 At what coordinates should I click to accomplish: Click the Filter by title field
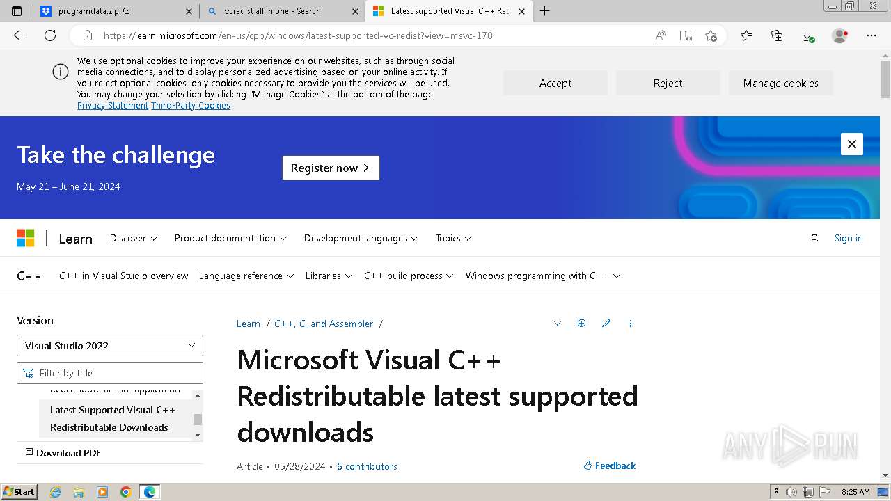pyautogui.click(x=110, y=373)
